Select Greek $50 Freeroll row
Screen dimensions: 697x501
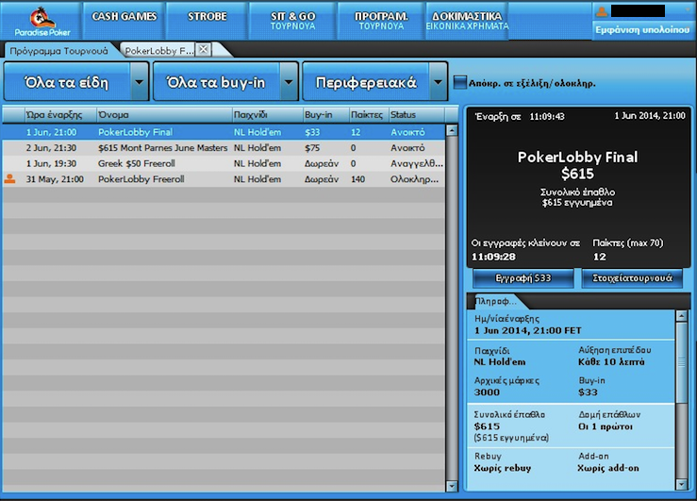point(224,163)
